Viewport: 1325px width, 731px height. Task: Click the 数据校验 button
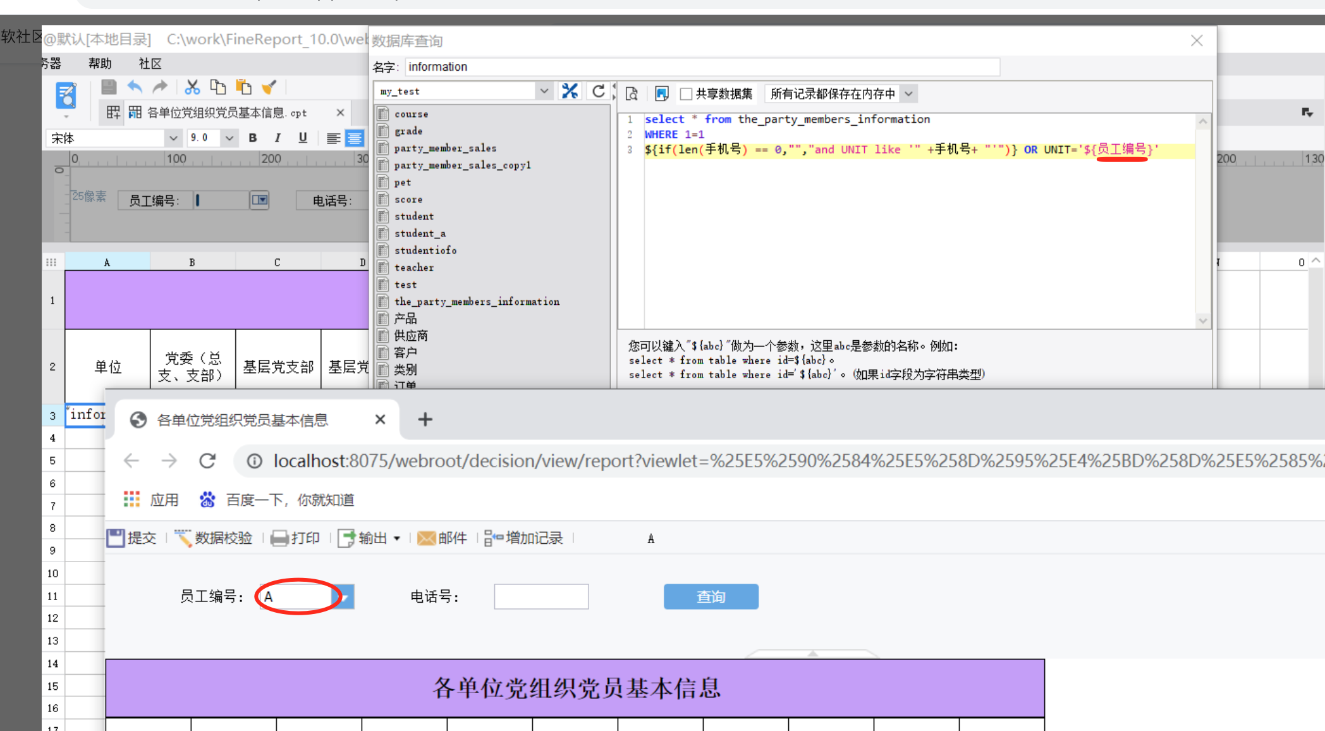pos(214,538)
